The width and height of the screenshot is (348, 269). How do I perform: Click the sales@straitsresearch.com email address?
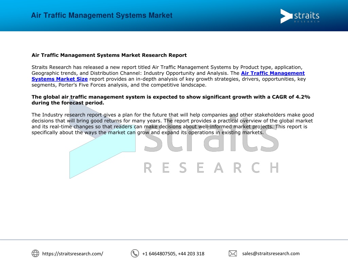point(271,253)
